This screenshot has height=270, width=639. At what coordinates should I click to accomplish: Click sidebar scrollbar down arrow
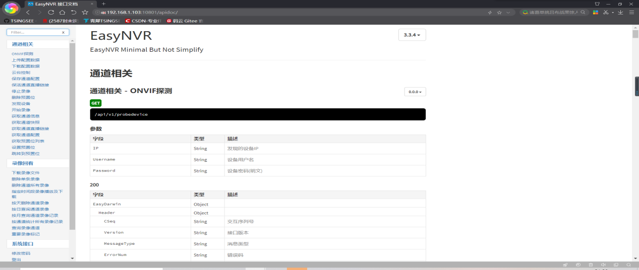[72, 258]
